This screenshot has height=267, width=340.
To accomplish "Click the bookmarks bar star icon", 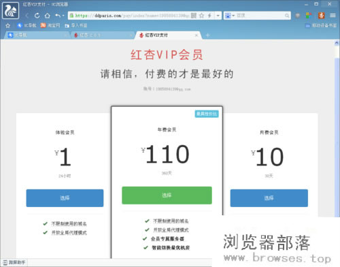I will click(7, 25).
